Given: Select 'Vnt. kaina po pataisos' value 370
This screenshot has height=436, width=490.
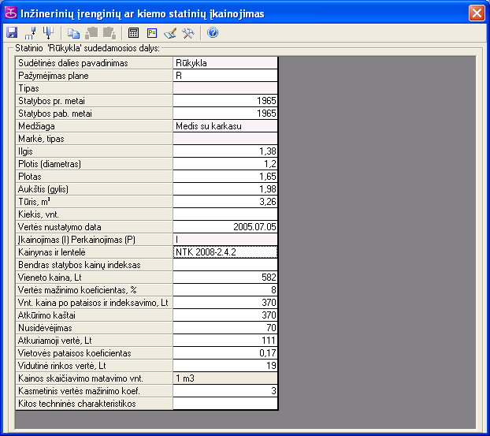Looking at the screenshot, I should pyautogui.click(x=225, y=303).
